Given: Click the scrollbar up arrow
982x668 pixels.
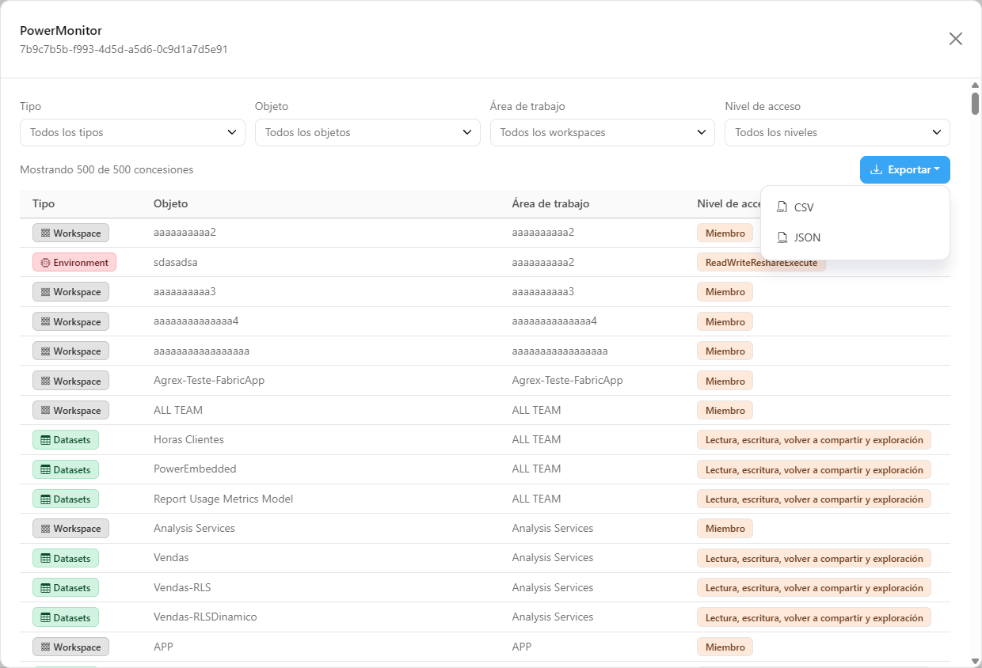Looking at the screenshot, I should pos(975,85).
